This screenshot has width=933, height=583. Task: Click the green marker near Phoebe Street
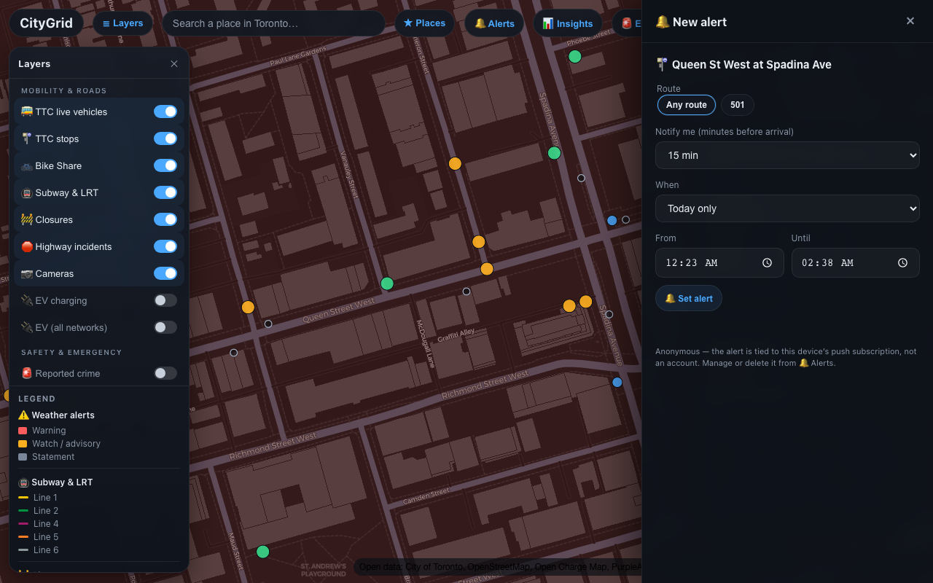click(575, 56)
